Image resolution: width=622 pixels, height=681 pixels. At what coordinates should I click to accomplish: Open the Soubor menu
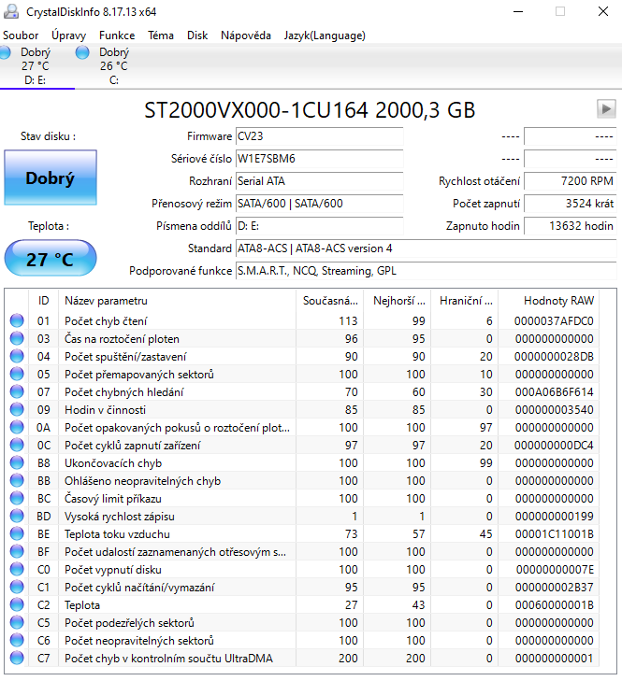(22, 35)
